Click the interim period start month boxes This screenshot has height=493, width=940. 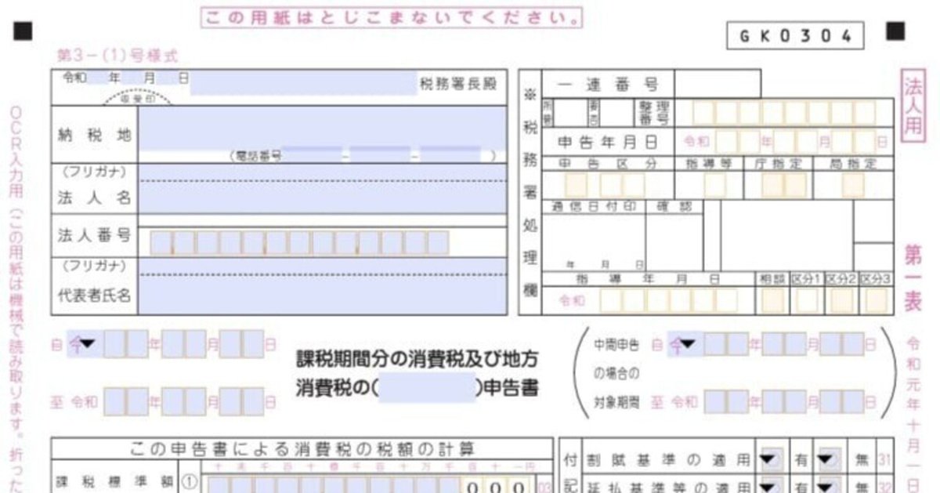pos(784,343)
